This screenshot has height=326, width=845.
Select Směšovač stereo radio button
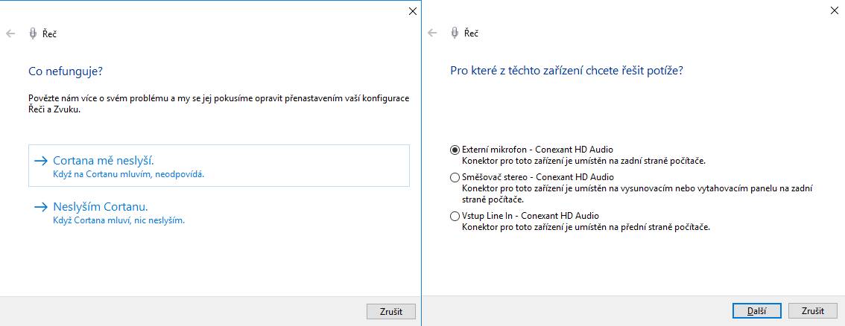[455, 177]
